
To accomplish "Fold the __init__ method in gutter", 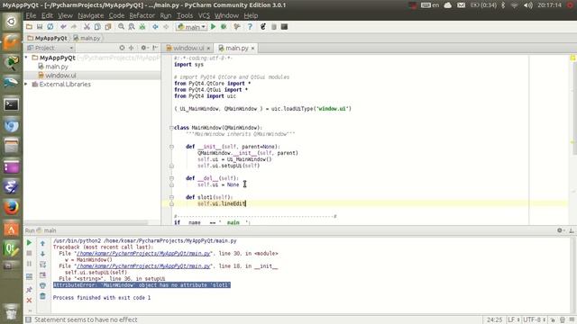I will [x=171, y=147].
